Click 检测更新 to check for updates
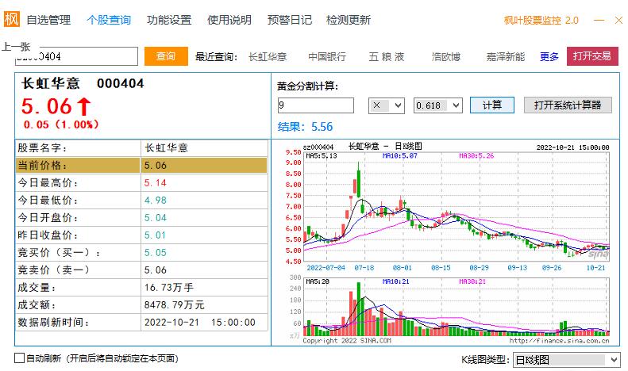Image resolution: width=628 pixels, height=371 pixels. [349, 20]
